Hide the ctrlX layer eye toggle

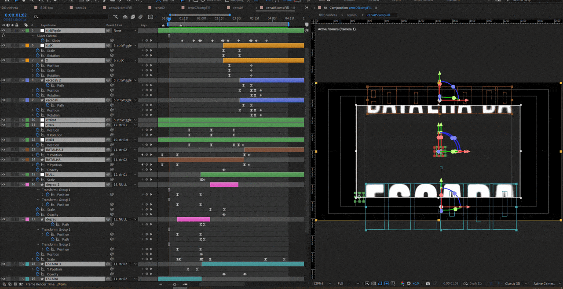pyautogui.click(x=4, y=46)
